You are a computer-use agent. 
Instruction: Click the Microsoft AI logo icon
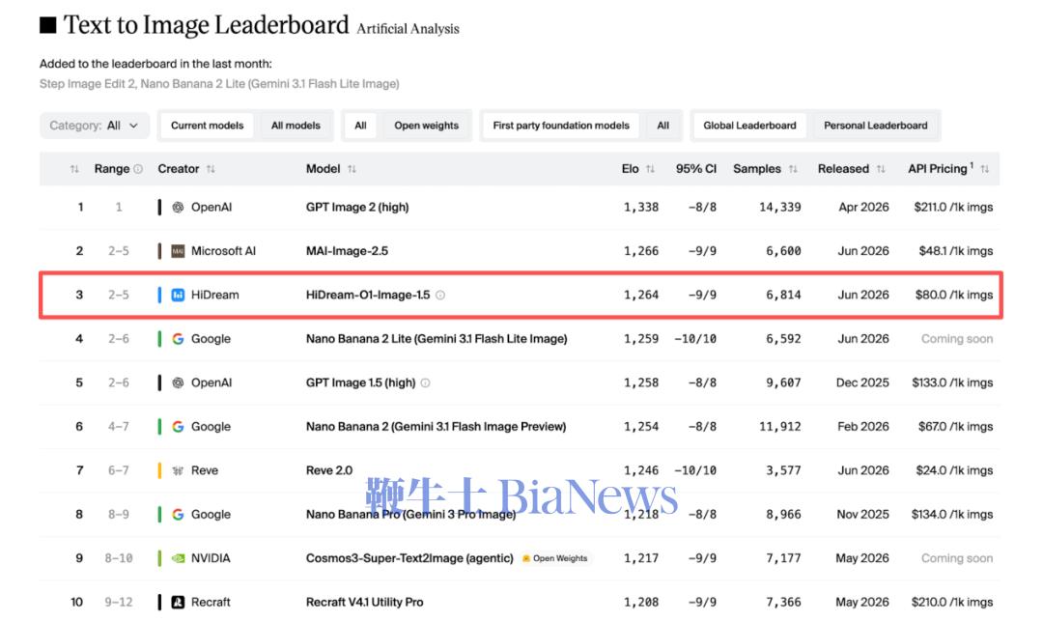point(178,251)
